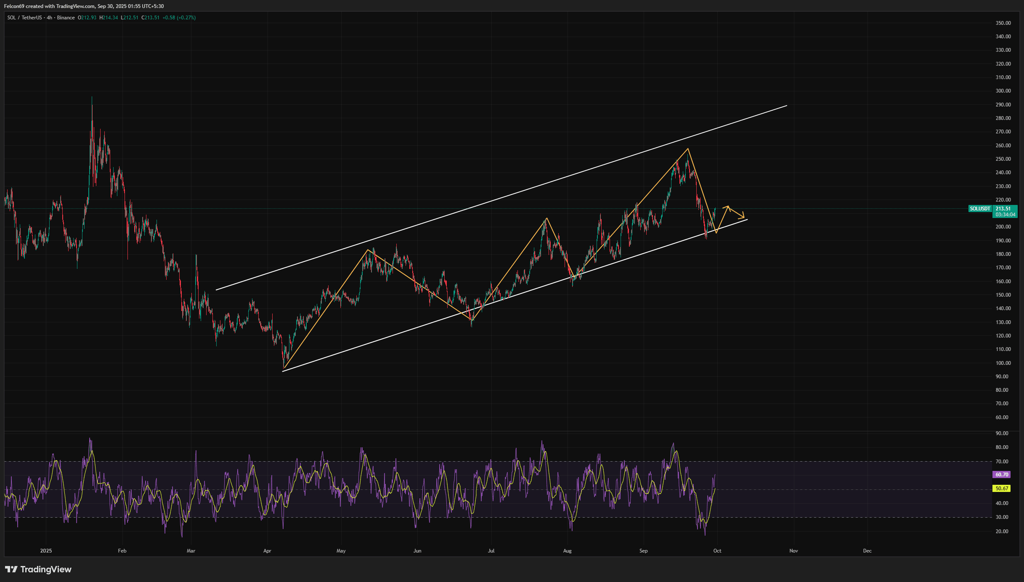Click the SOLUSDT green symbol tag
The image size is (1024, 582).
980,209
